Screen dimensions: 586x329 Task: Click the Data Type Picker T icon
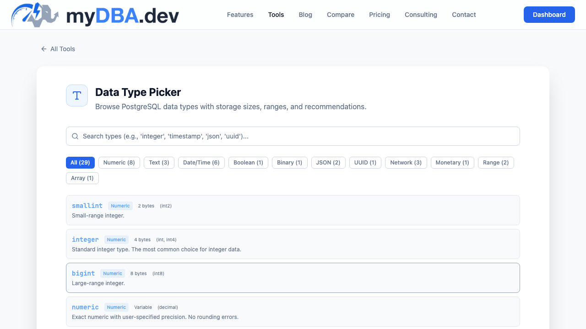pos(77,96)
